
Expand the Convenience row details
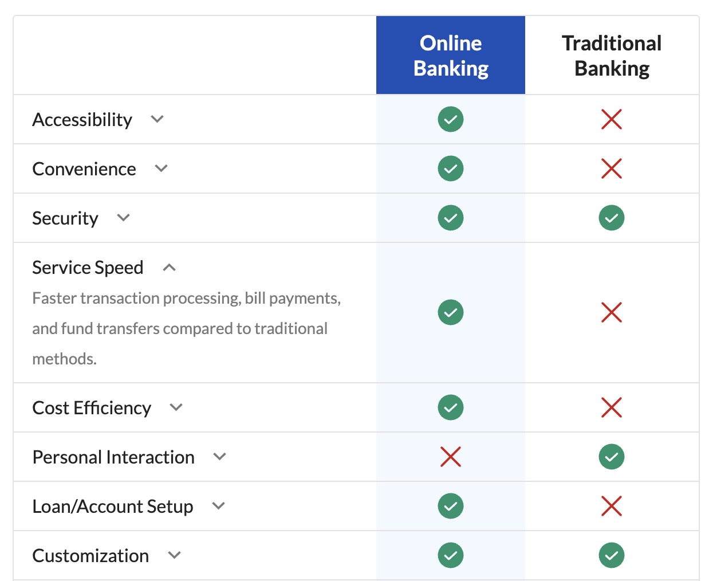coord(161,168)
